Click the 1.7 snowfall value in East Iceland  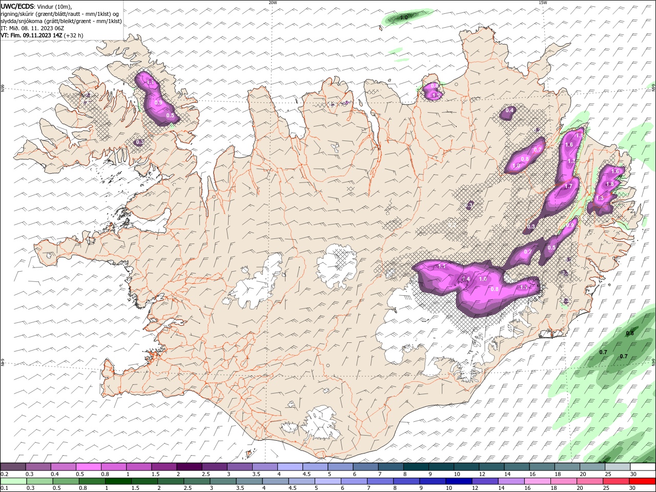click(568, 187)
